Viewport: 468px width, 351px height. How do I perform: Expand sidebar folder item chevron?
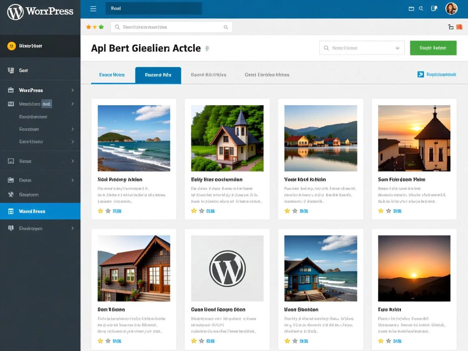(x=73, y=180)
